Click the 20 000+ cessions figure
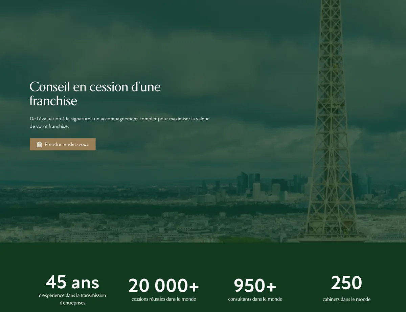Screen dimensions: 406x312 [x=164, y=286]
